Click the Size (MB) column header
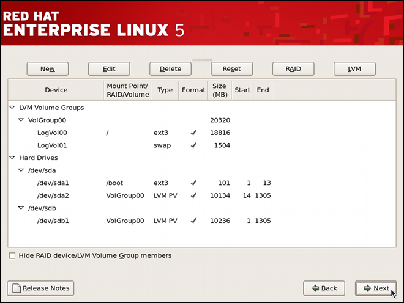The height and width of the screenshot is (303, 404). [220, 90]
